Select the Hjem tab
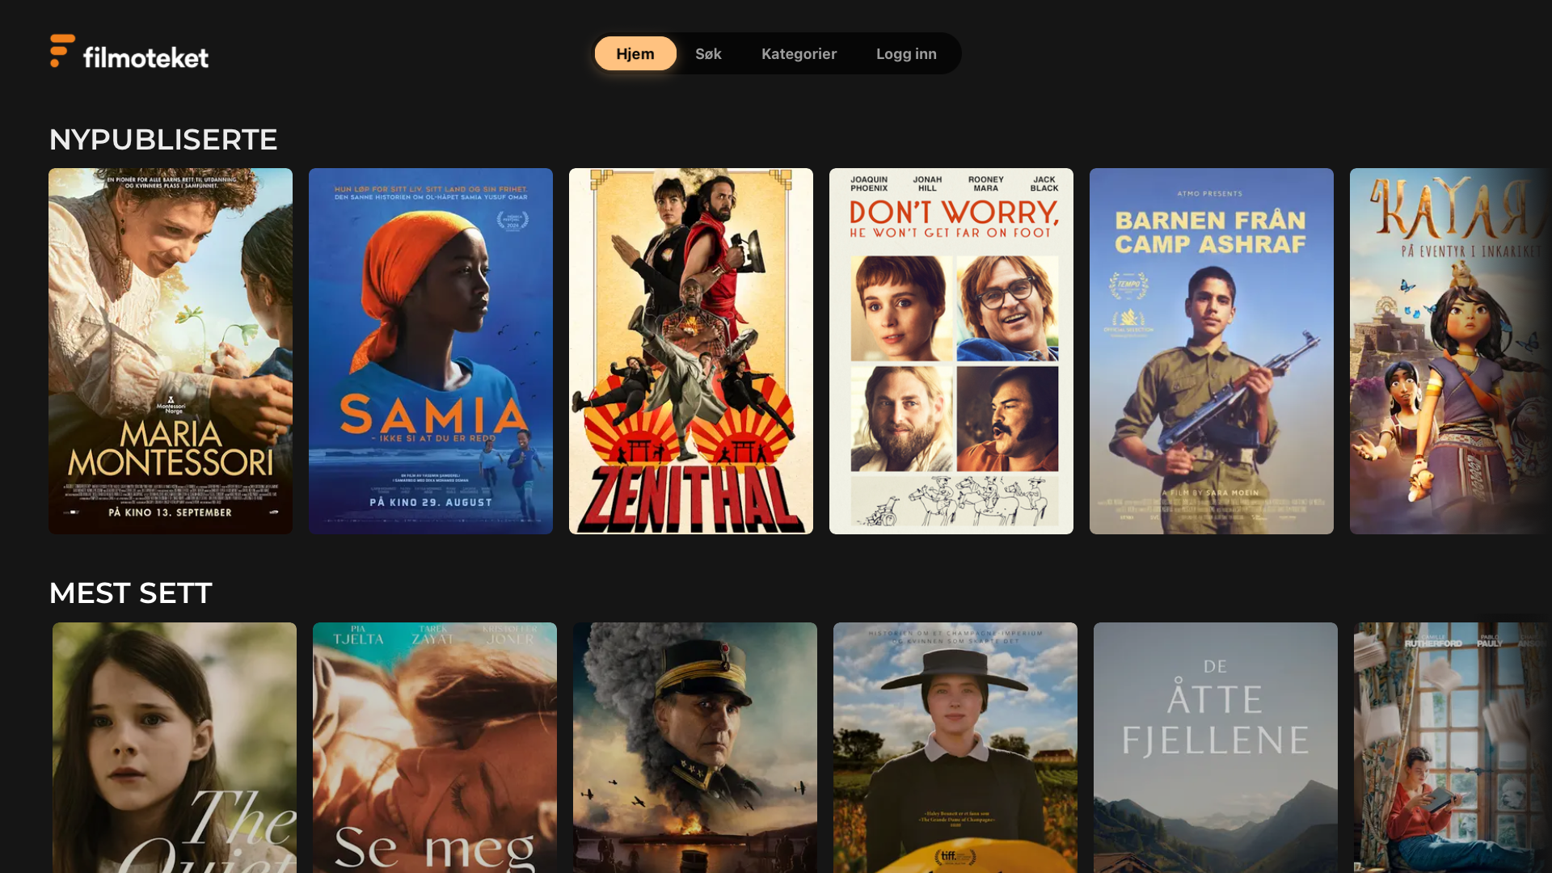 (x=635, y=53)
